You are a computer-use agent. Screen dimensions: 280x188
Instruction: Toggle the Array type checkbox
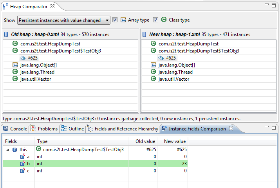click(115, 20)
